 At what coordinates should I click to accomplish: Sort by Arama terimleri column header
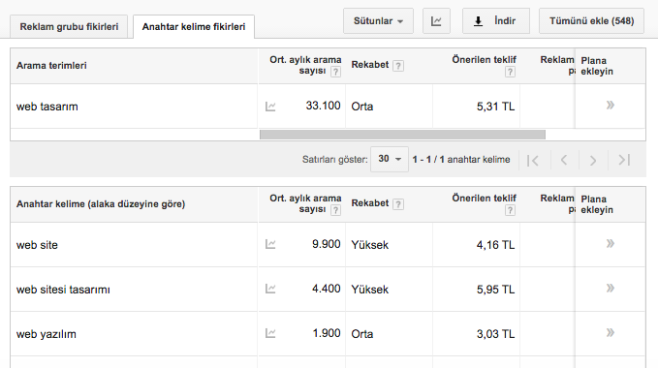pos(51,66)
